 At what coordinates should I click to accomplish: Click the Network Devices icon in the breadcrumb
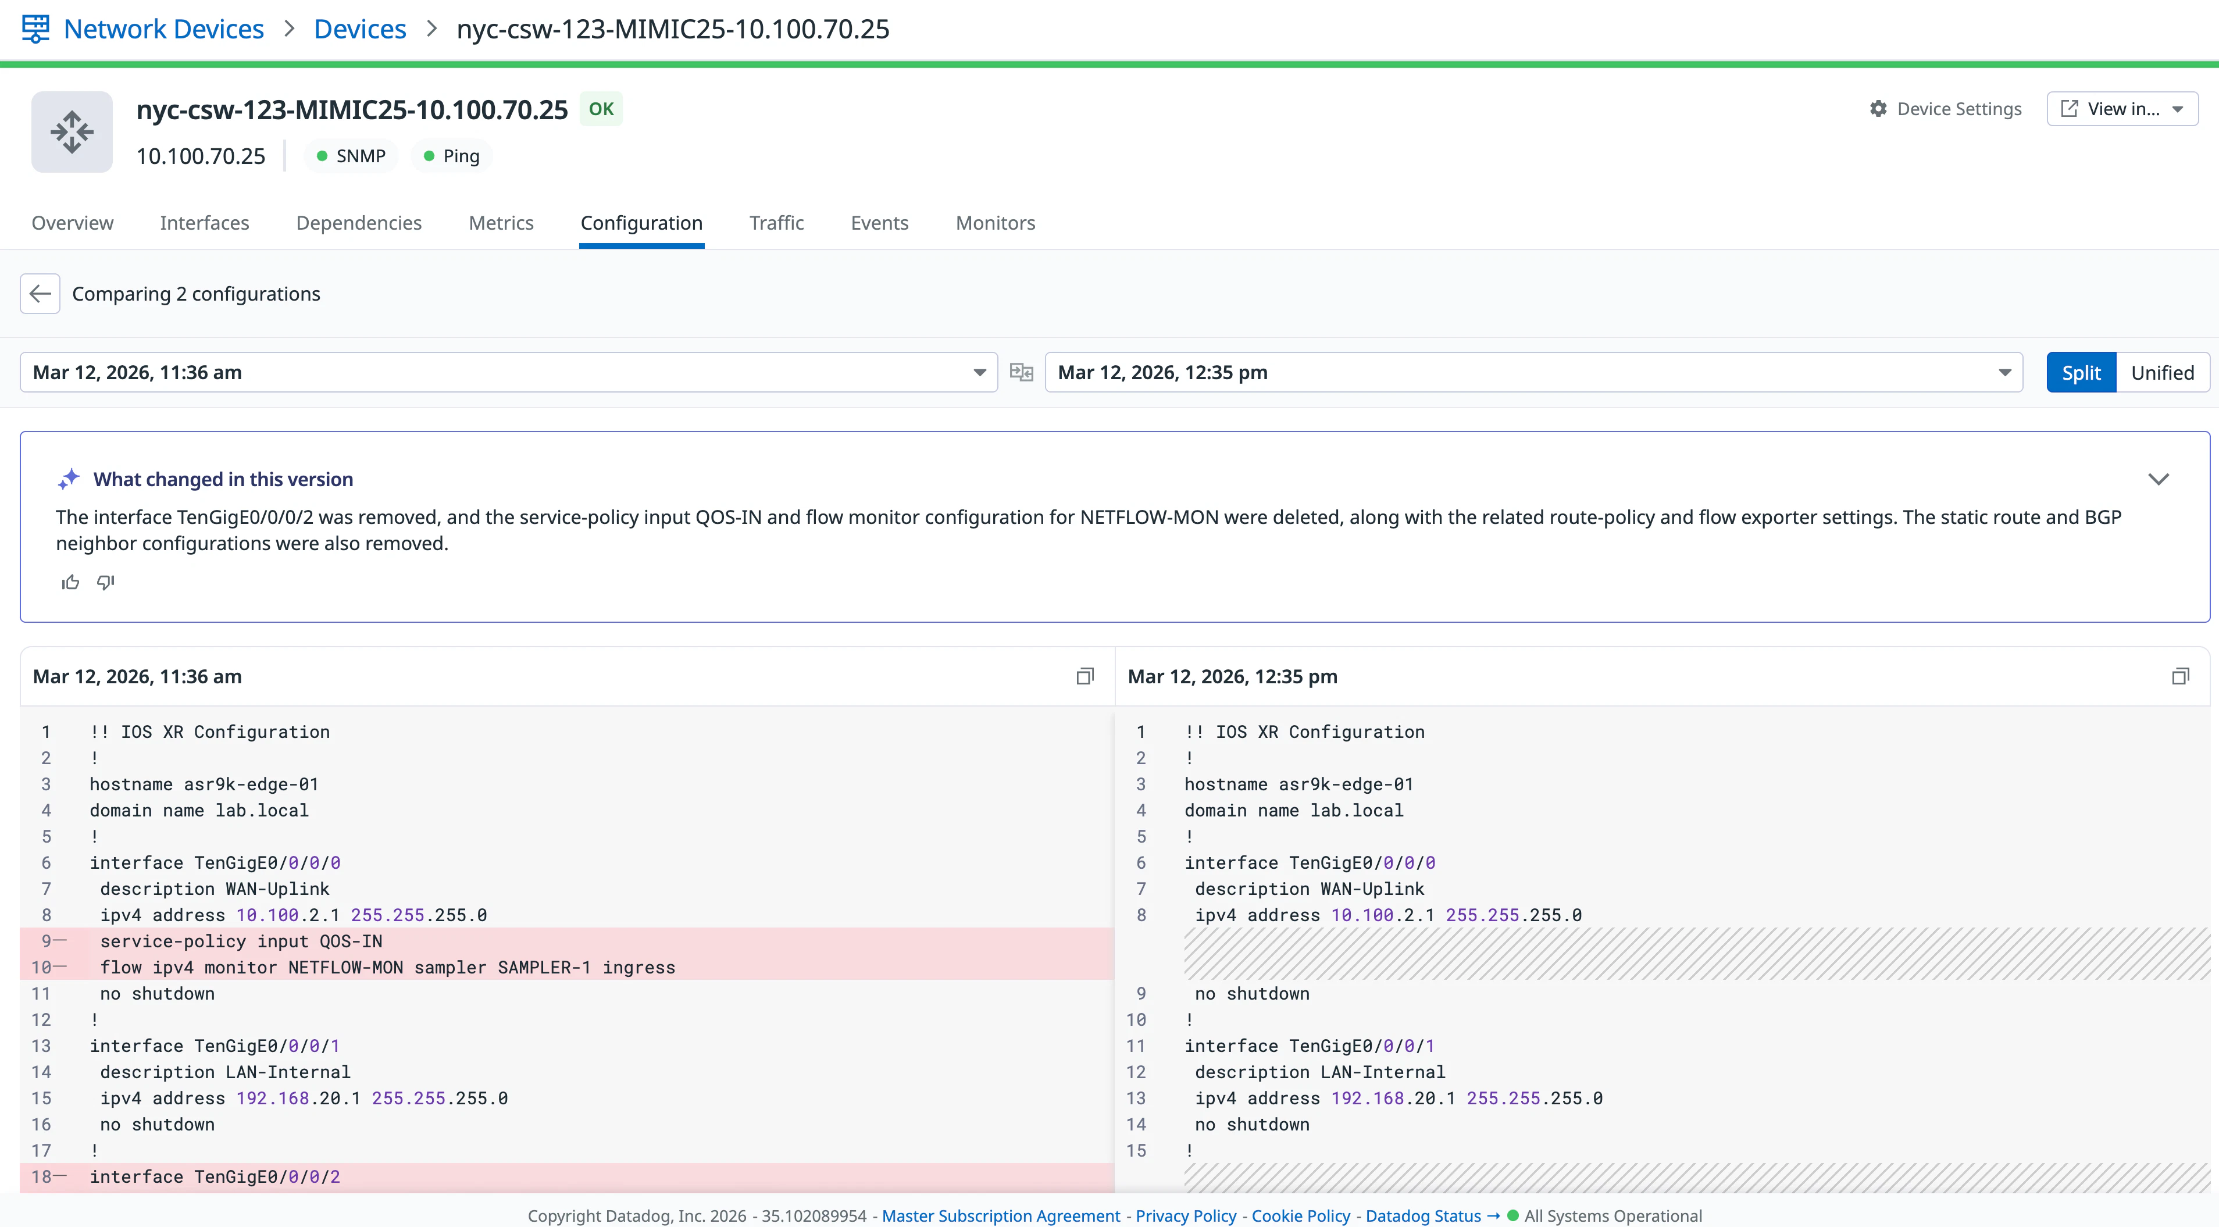click(x=35, y=28)
